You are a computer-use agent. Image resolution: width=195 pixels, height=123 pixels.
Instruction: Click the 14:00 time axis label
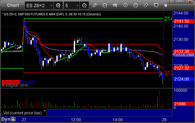[x=118, y=120]
